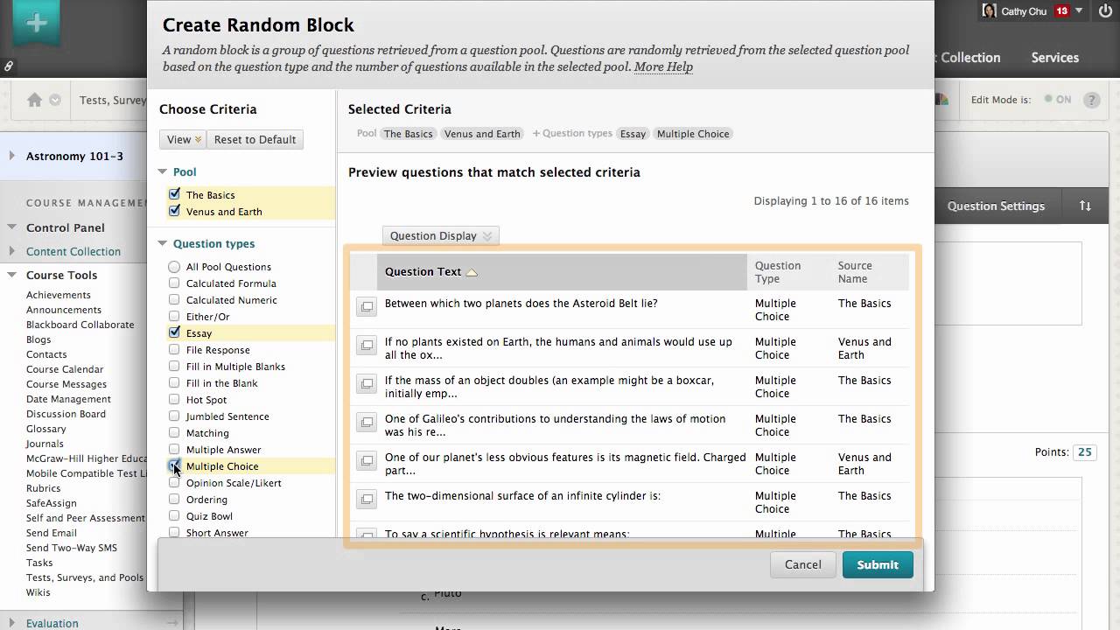
Task: Enable the Matching question type checkbox
Action: coord(174,432)
